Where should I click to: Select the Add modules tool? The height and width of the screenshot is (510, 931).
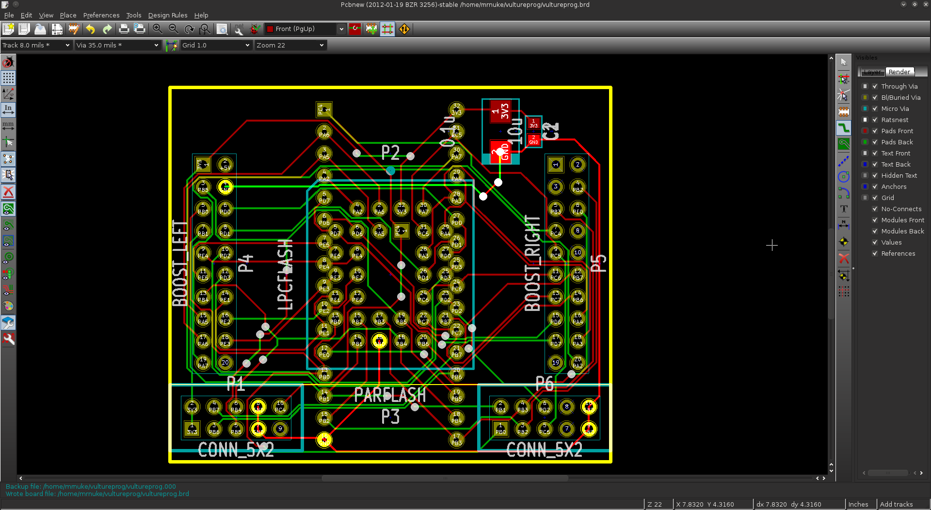point(844,111)
